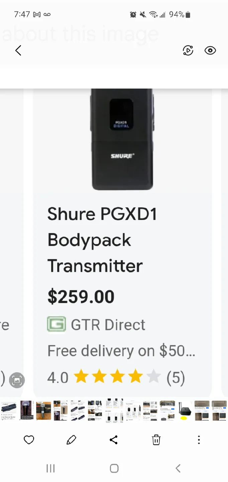The height and width of the screenshot is (482, 228).
Task: Tap the image search lens icon near the rating
Action: [17, 380]
